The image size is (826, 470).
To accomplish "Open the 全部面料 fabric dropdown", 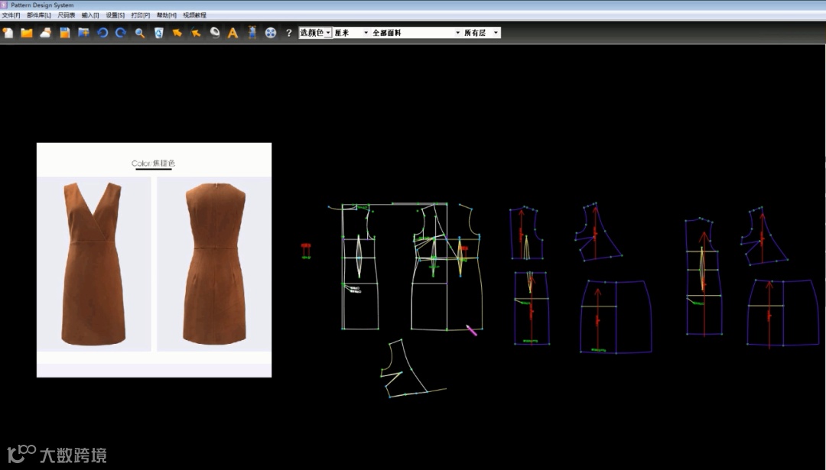I will [x=457, y=33].
